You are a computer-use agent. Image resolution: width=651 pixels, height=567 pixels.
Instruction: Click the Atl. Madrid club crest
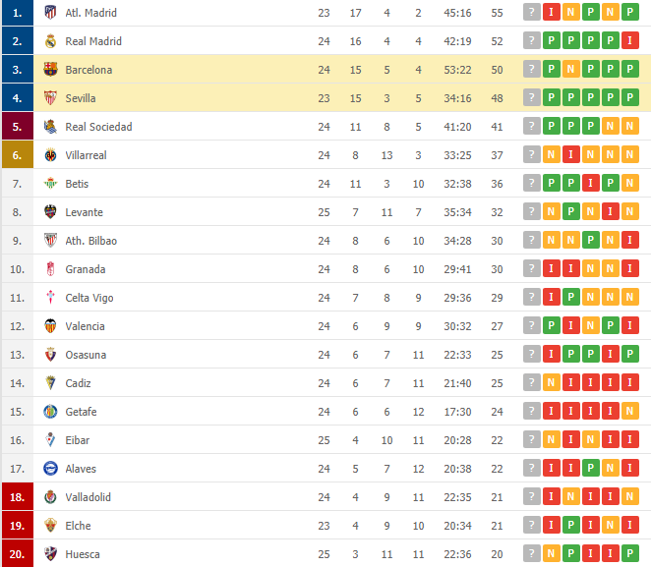pyautogui.click(x=50, y=13)
